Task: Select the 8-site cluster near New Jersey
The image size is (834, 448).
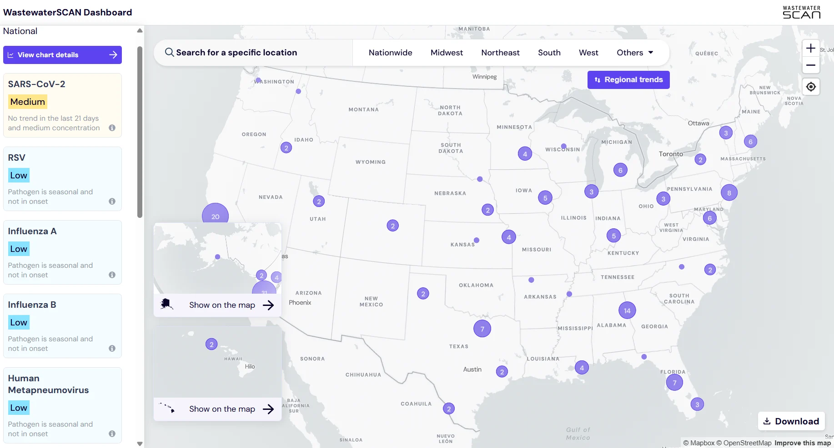Action: [x=729, y=193]
